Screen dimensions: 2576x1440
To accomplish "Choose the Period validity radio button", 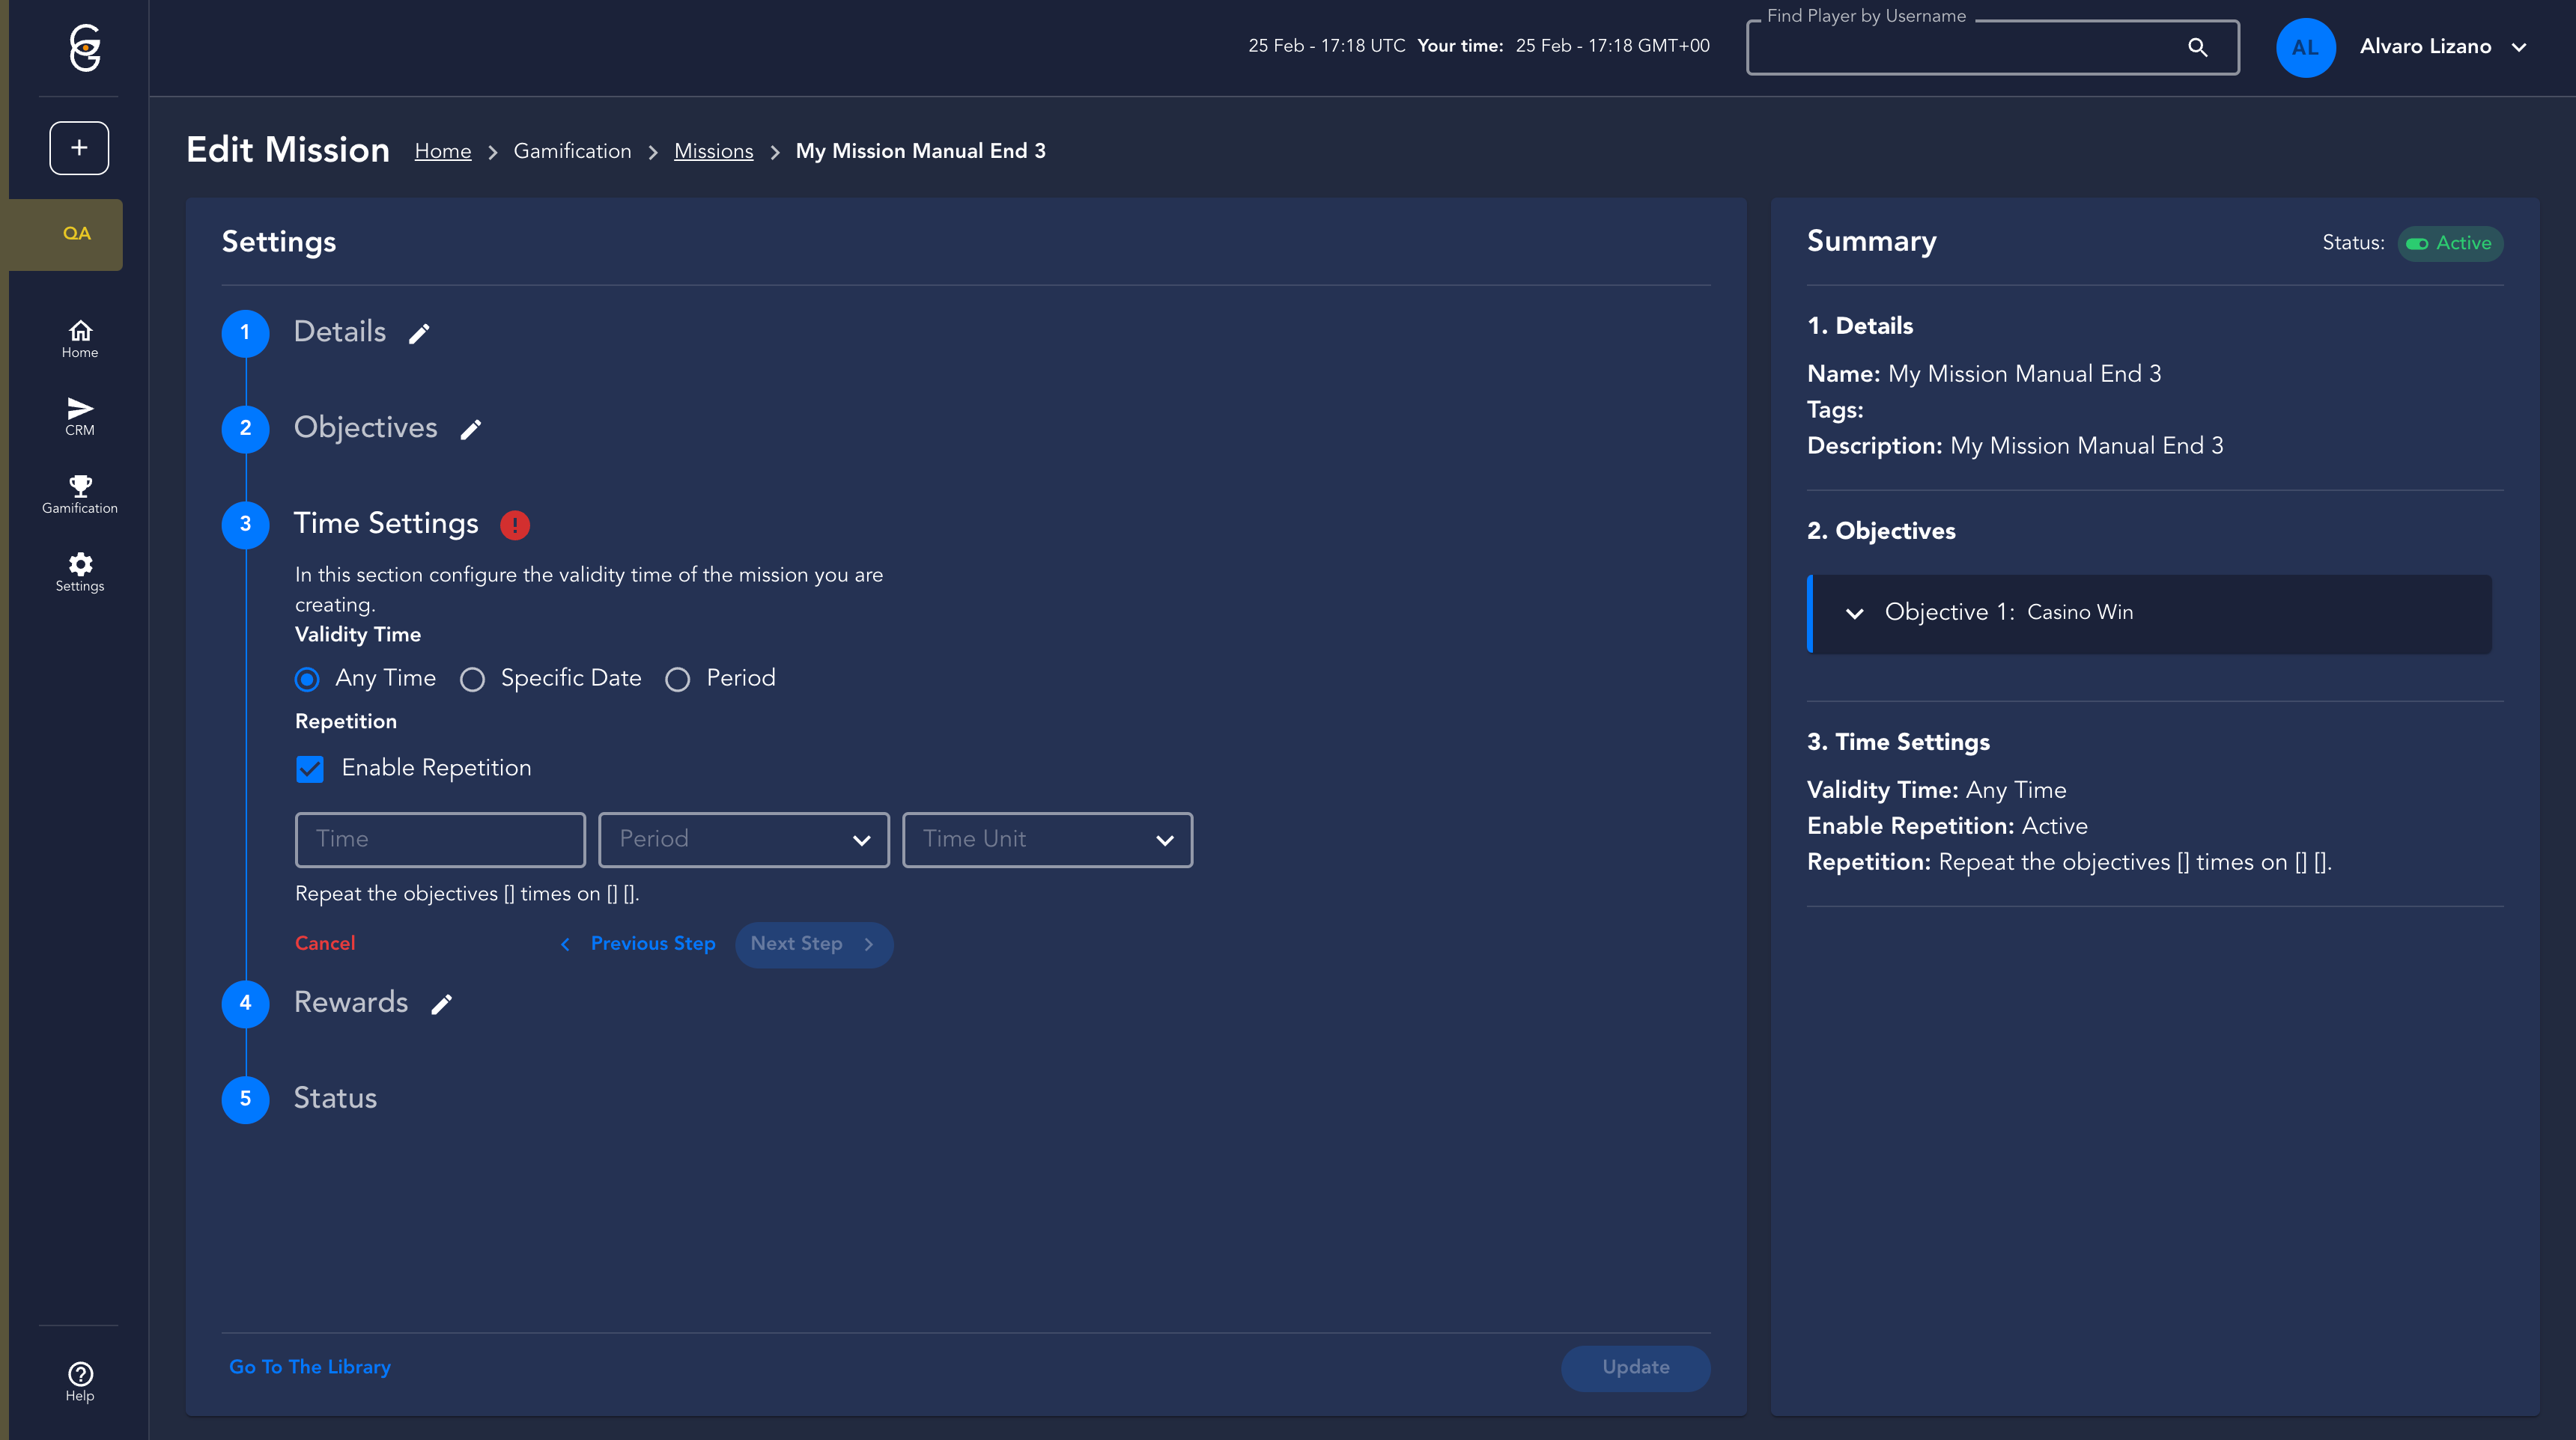I will click(x=677, y=680).
